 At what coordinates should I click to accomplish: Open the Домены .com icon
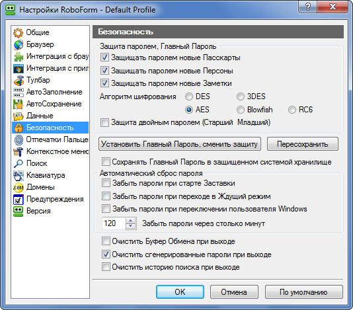pyautogui.click(x=19, y=187)
